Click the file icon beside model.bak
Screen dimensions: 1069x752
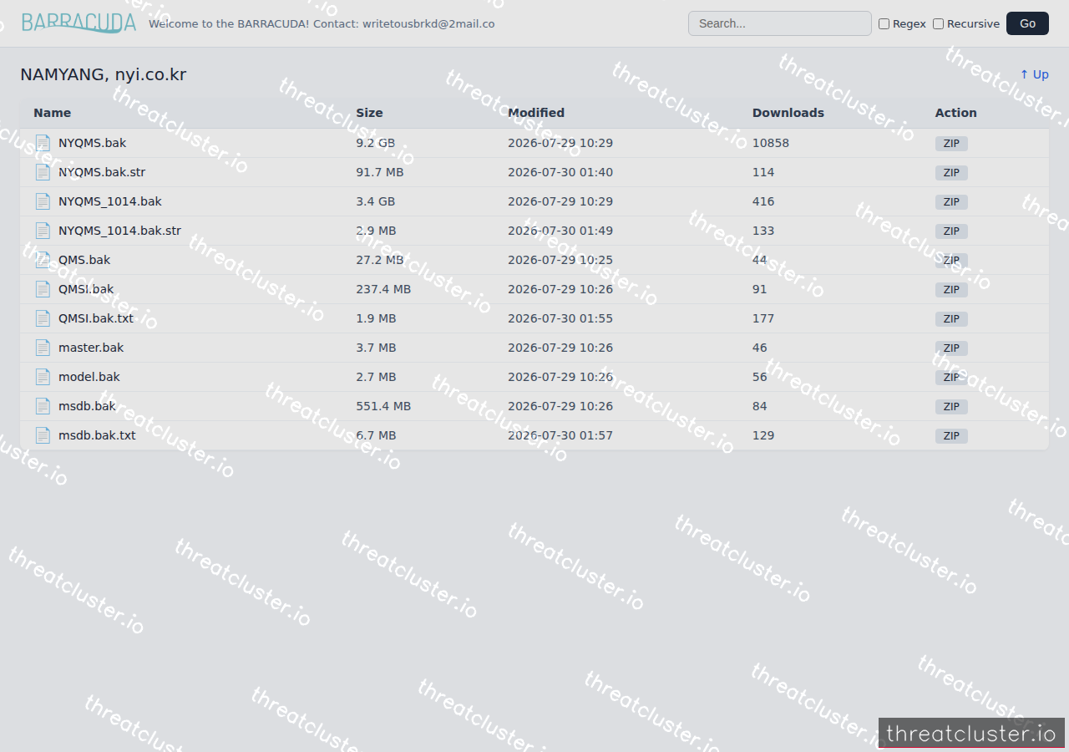[x=43, y=377]
